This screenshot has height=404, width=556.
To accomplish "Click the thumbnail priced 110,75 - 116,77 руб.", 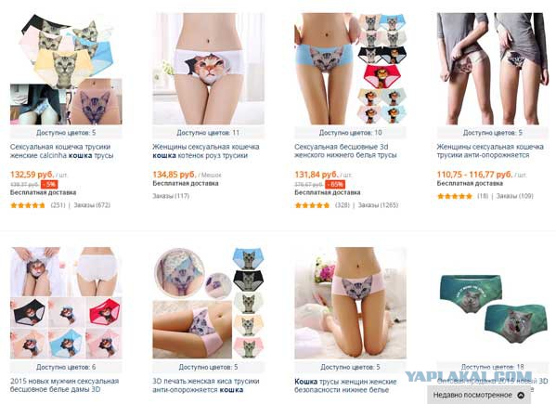I will tap(493, 69).
